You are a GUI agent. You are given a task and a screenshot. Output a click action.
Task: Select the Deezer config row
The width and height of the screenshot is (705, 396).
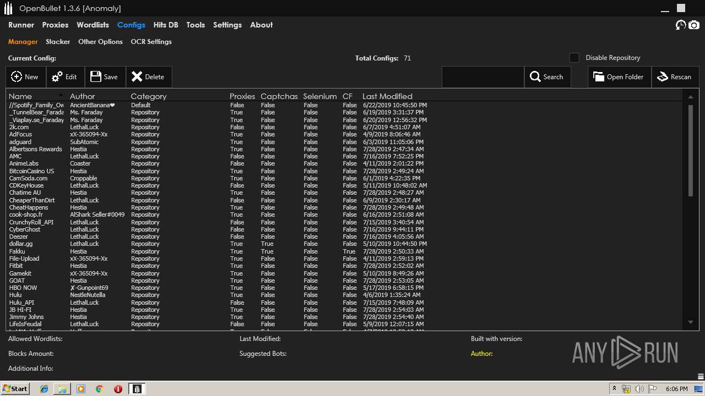(x=344, y=237)
